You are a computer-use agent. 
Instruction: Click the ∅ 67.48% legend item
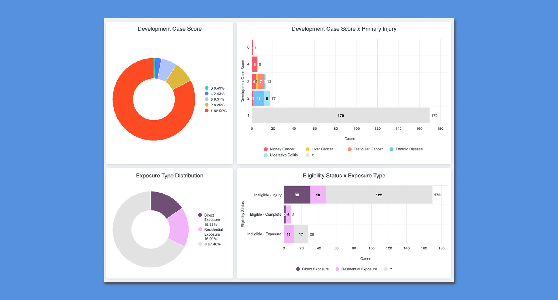coord(210,244)
